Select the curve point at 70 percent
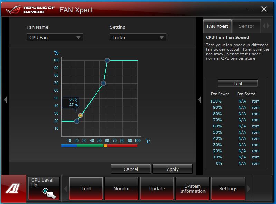Image resolution: width=276 pixels, height=204 pixels. (103, 83)
